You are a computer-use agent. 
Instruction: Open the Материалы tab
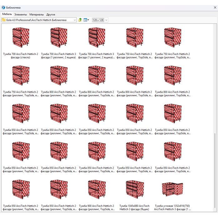pyautogui.click(x=37, y=14)
